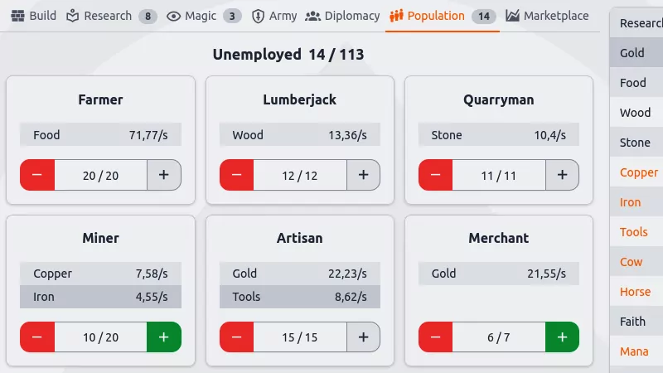Increase Farmer count with plus button
Image resolution: width=663 pixels, height=373 pixels.
163,175
